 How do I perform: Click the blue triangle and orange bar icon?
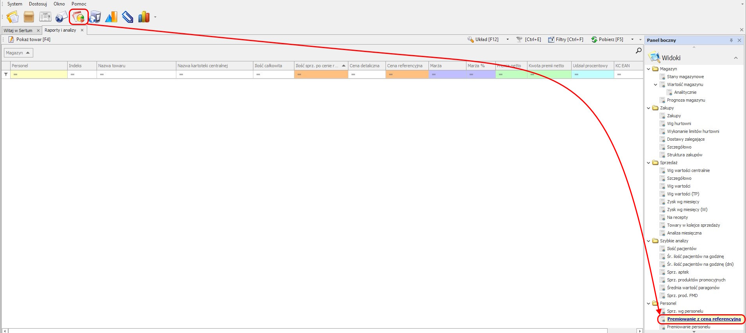tap(111, 17)
